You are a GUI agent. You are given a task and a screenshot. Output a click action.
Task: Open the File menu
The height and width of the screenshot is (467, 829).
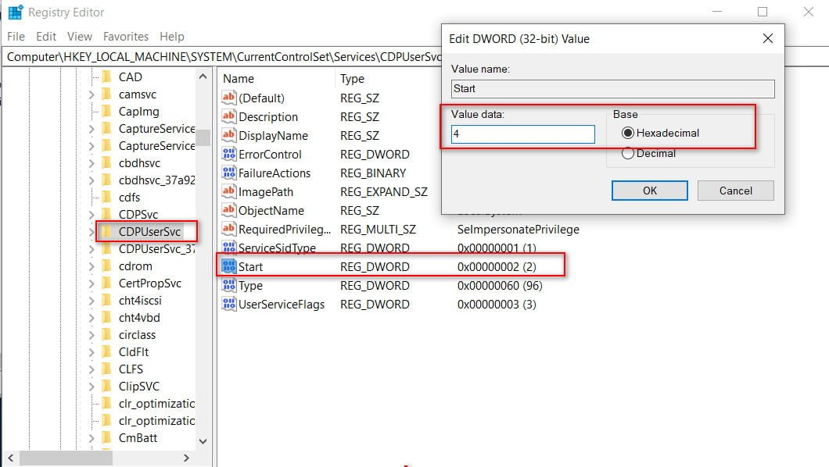[x=16, y=37]
